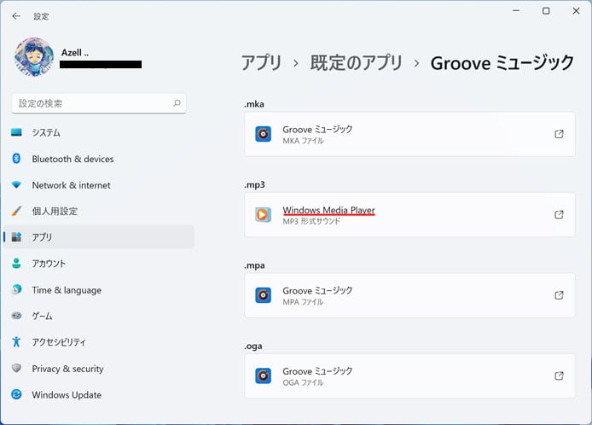Close the Settings window

coord(576,11)
